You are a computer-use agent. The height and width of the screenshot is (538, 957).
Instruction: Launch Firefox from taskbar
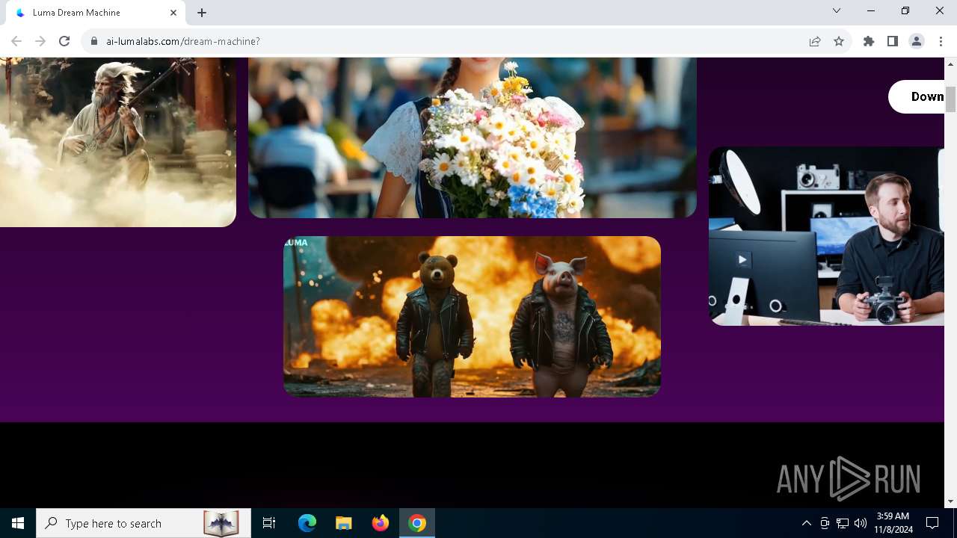[380, 523]
